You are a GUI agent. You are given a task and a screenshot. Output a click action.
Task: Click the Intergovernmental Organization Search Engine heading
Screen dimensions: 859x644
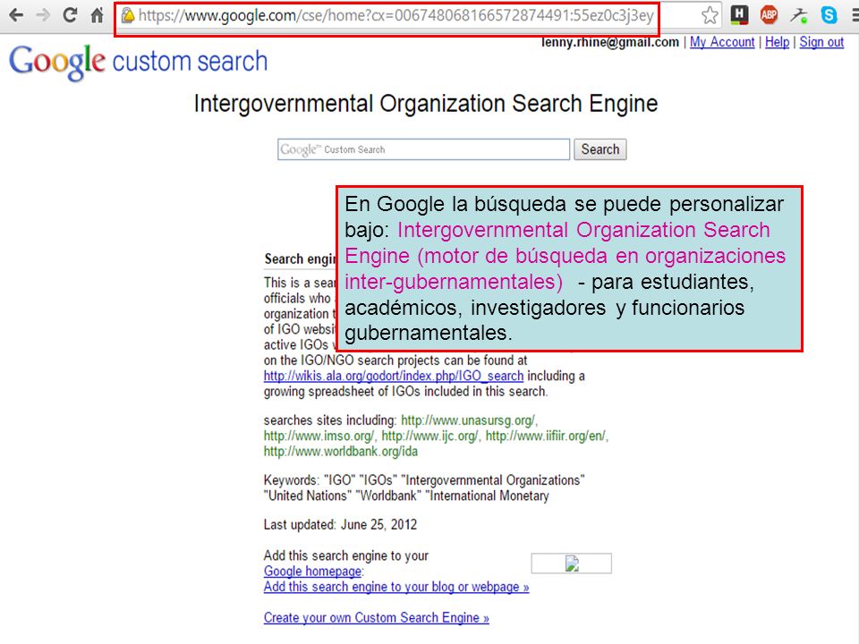tap(426, 104)
